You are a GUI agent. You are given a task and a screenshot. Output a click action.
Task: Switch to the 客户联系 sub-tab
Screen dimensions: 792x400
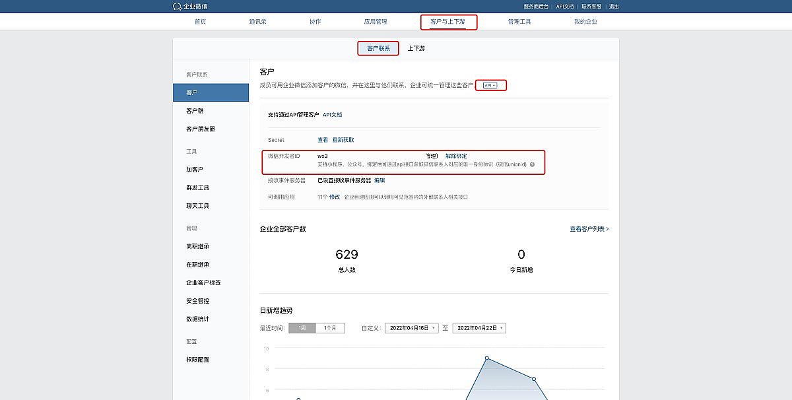[x=378, y=48]
